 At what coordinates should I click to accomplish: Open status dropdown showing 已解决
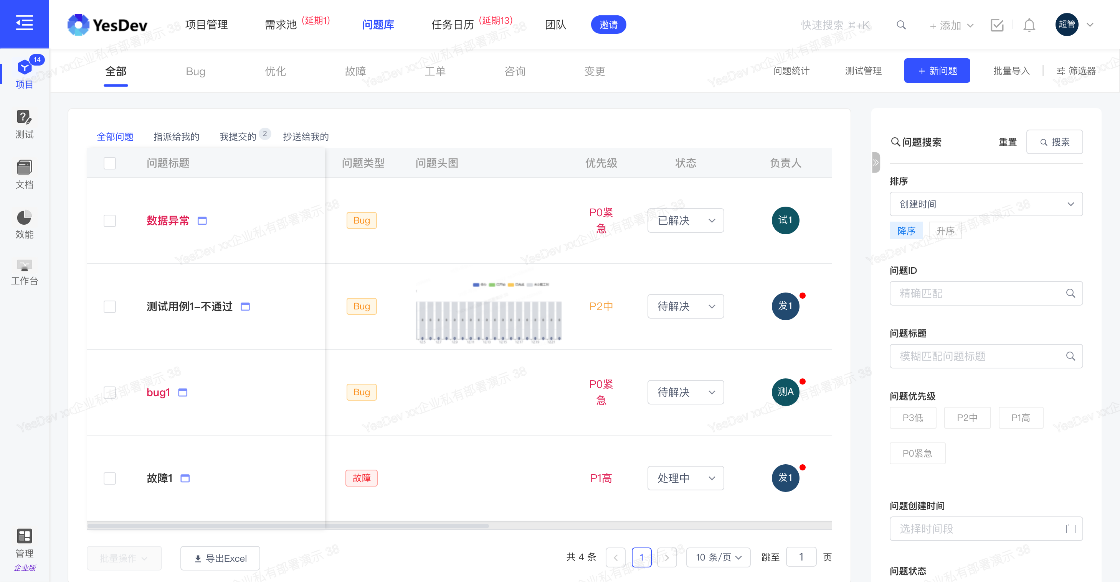[685, 220]
